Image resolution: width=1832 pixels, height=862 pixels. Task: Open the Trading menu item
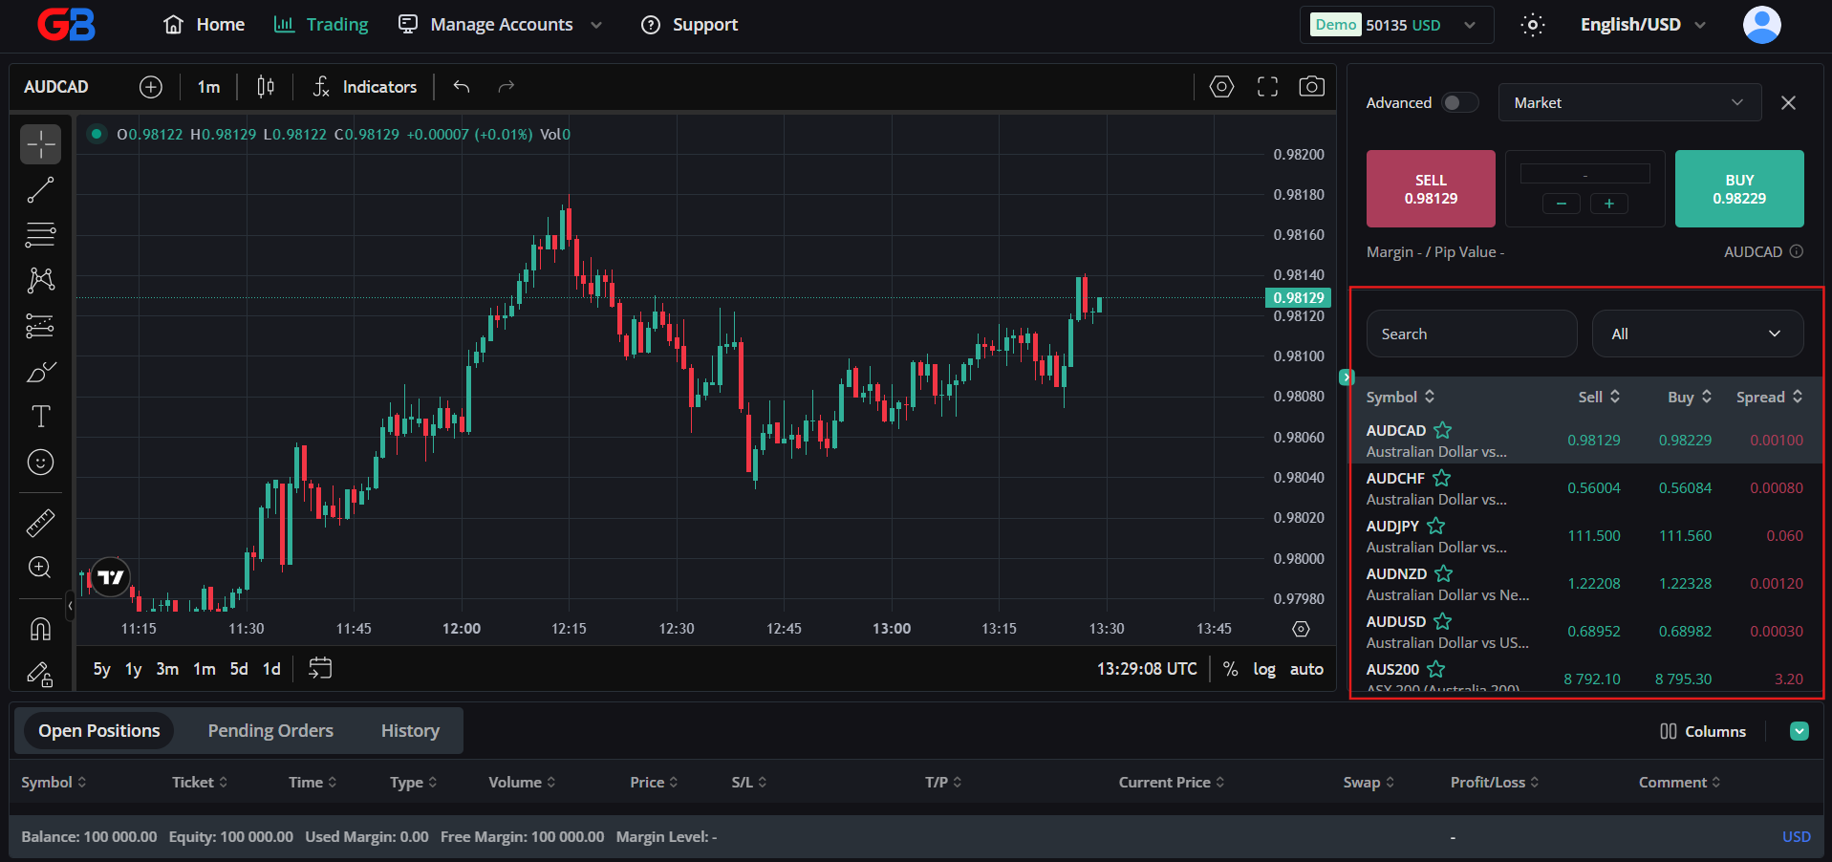[321, 25]
